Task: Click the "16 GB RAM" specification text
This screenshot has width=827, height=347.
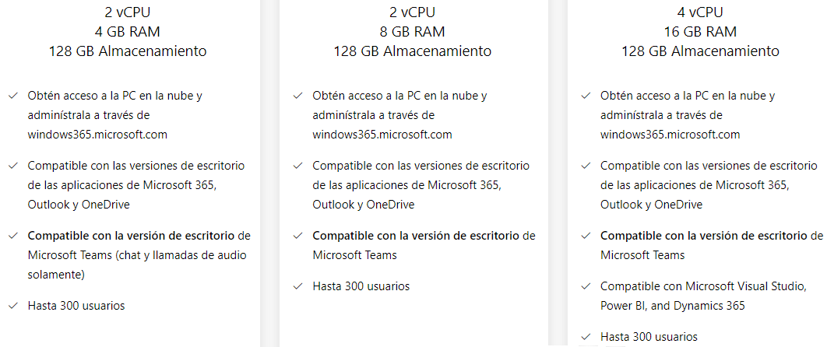Action: point(700,32)
